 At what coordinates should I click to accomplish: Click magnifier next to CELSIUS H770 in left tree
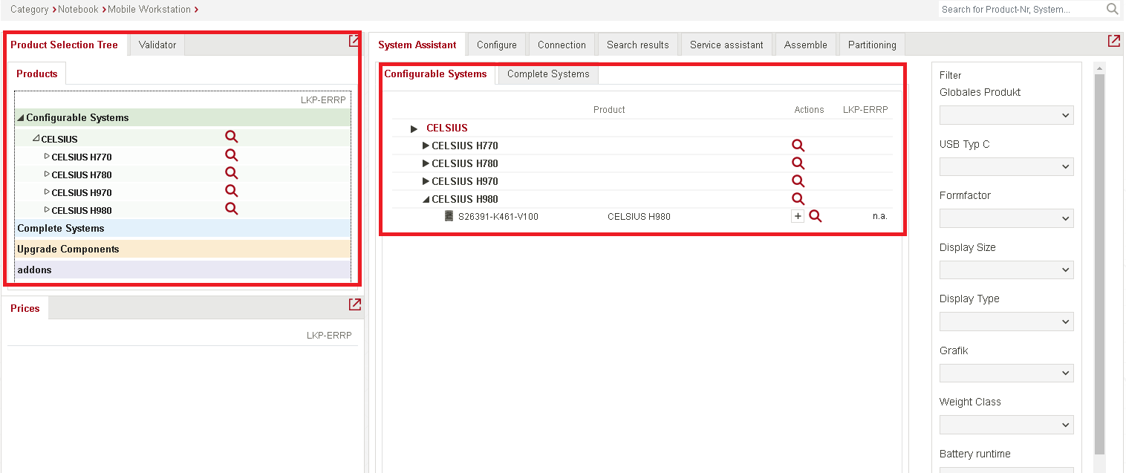(232, 155)
